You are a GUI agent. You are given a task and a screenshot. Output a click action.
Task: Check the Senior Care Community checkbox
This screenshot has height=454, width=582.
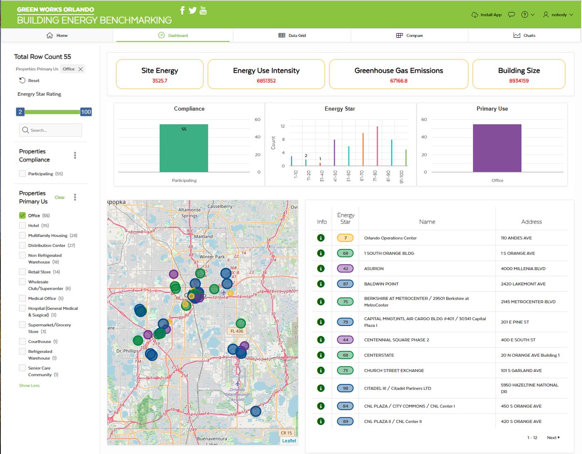22,368
